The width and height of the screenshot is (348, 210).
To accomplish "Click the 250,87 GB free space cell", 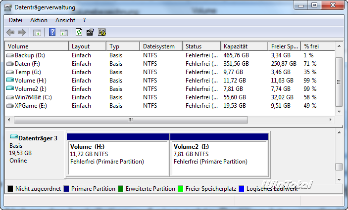I will tap(284, 64).
